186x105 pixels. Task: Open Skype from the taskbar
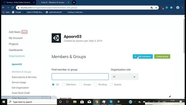click(111, 102)
